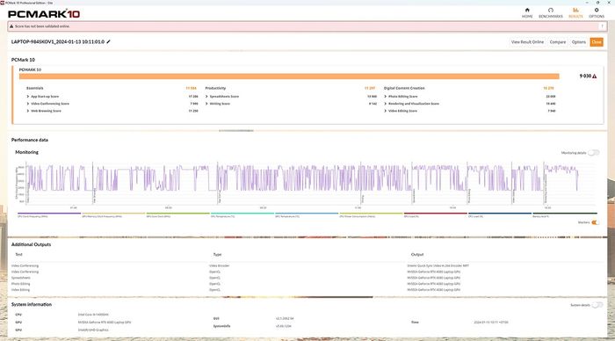Click the Intel Core CPU value
The width and height of the screenshot is (615, 341).
pos(93,315)
